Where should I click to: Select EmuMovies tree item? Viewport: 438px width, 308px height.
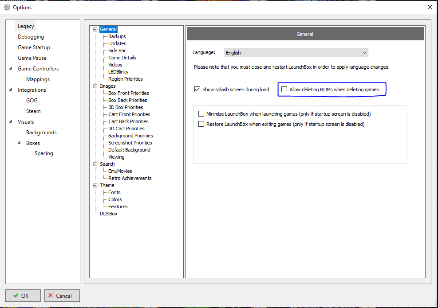pyautogui.click(x=120, y=171)
